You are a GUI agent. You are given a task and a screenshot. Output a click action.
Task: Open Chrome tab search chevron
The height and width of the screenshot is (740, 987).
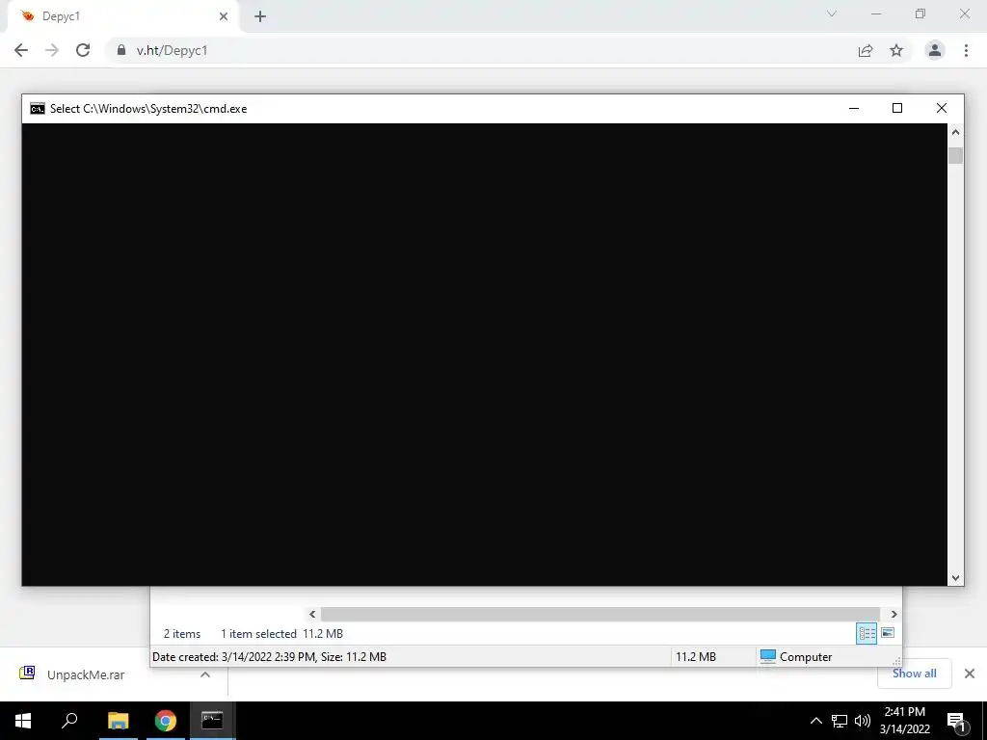pyautogui.click(x=832, y=13)
